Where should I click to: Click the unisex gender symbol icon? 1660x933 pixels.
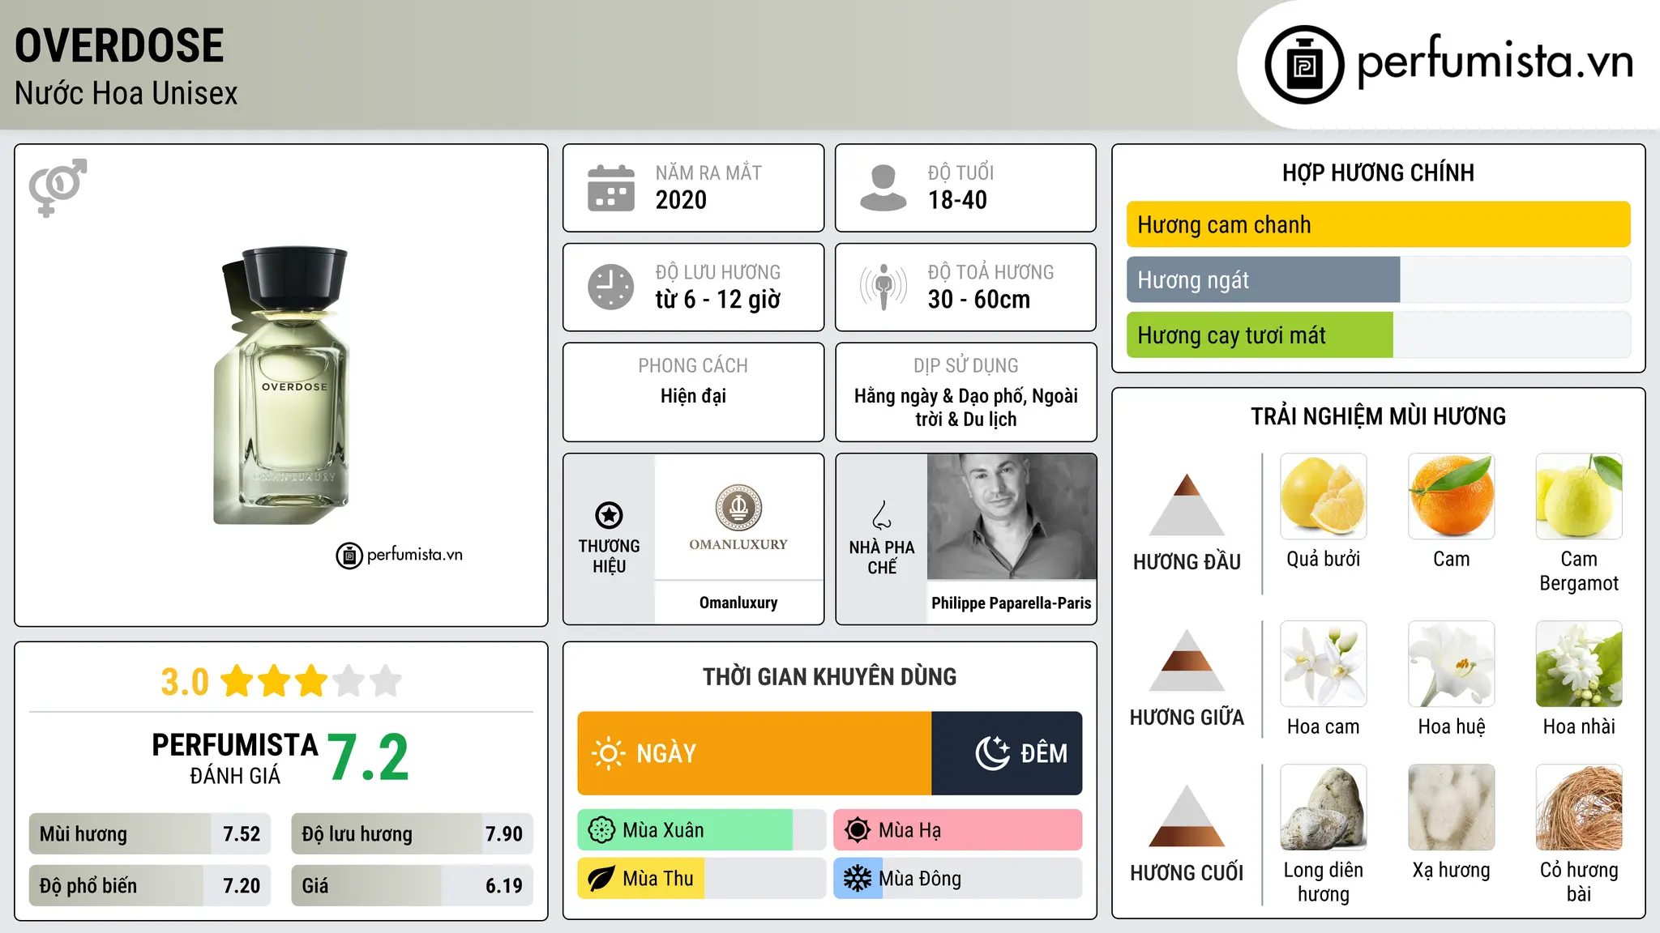point(58,188)
